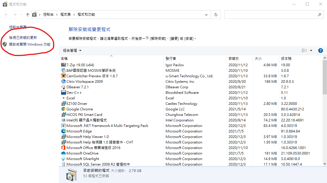This screenshot has width=327, height=183.
Task: Click the .NET Framework 4 Multi-Targeting Pack icon
Action: (x=64, y=125)
